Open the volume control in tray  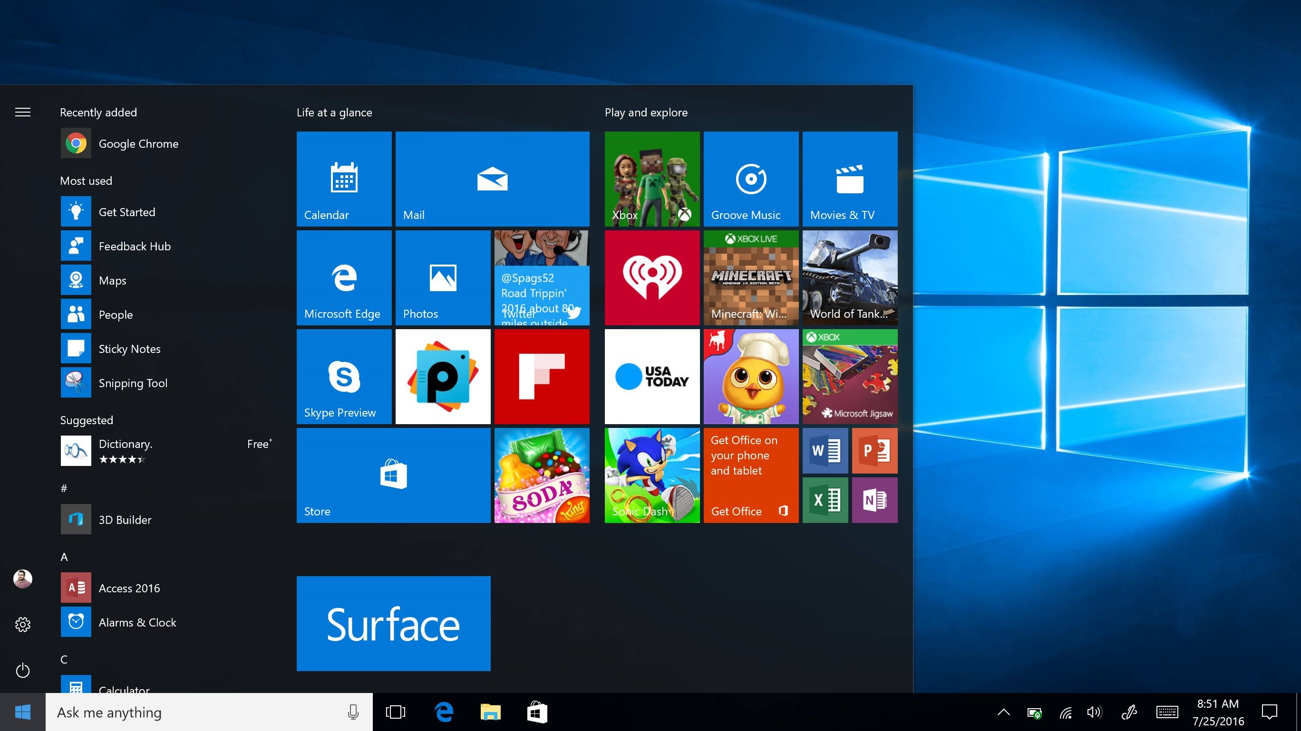[1094, 712]
